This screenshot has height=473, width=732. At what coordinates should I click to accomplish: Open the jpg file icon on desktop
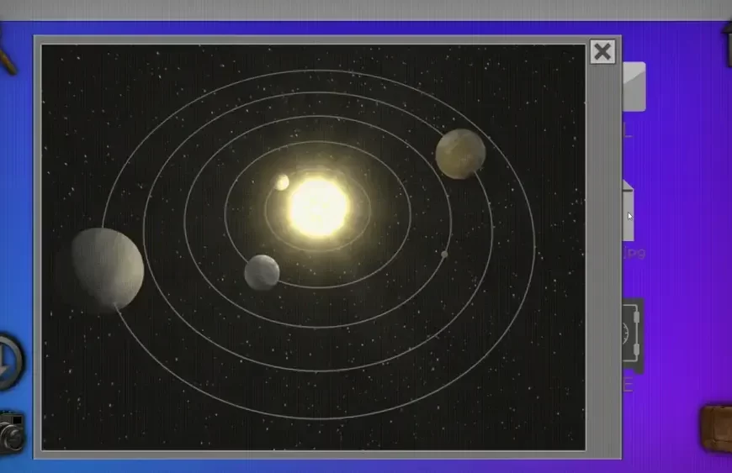pyautogui.click(x=629, y=212)
